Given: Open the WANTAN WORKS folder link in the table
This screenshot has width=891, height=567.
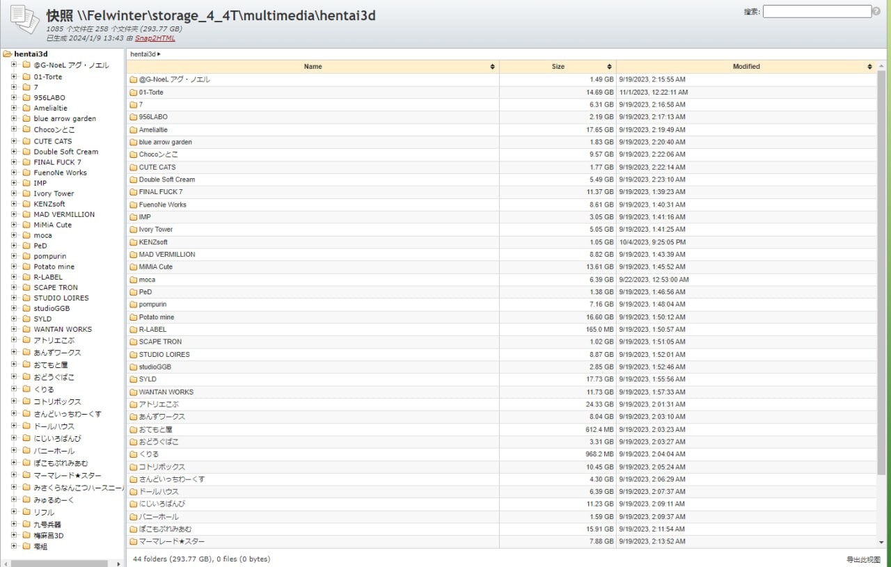Looking at the screenshot, I should click(x=166, y=392).
